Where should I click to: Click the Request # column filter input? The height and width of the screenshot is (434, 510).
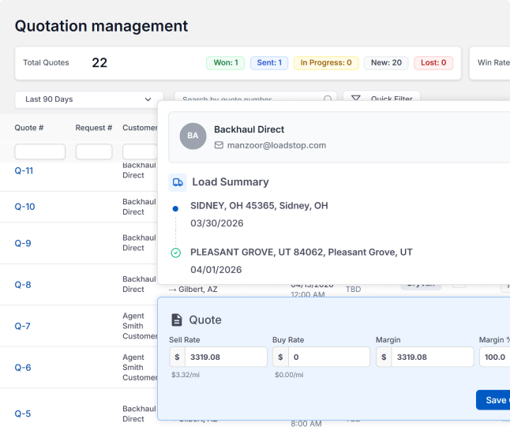click(94, 152)
